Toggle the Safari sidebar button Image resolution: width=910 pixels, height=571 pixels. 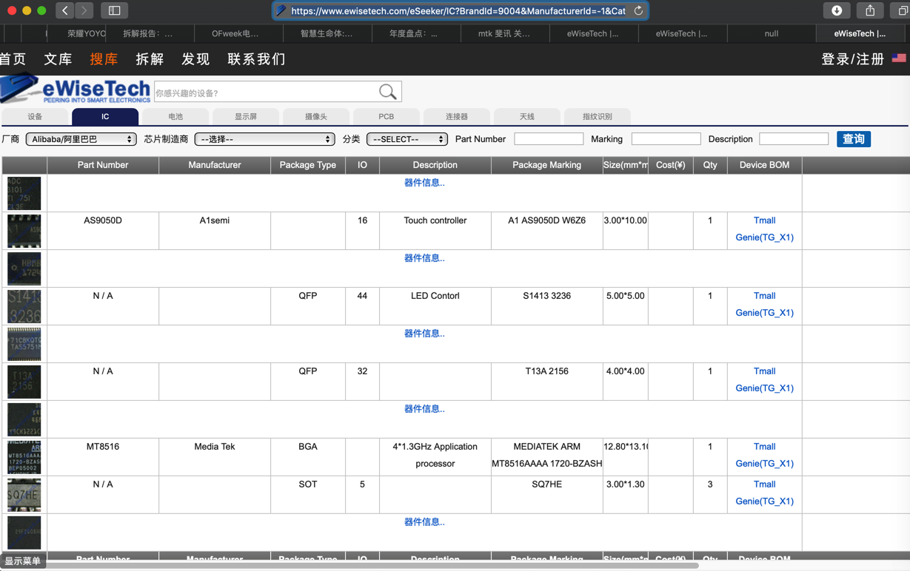[x=114, y=10]
